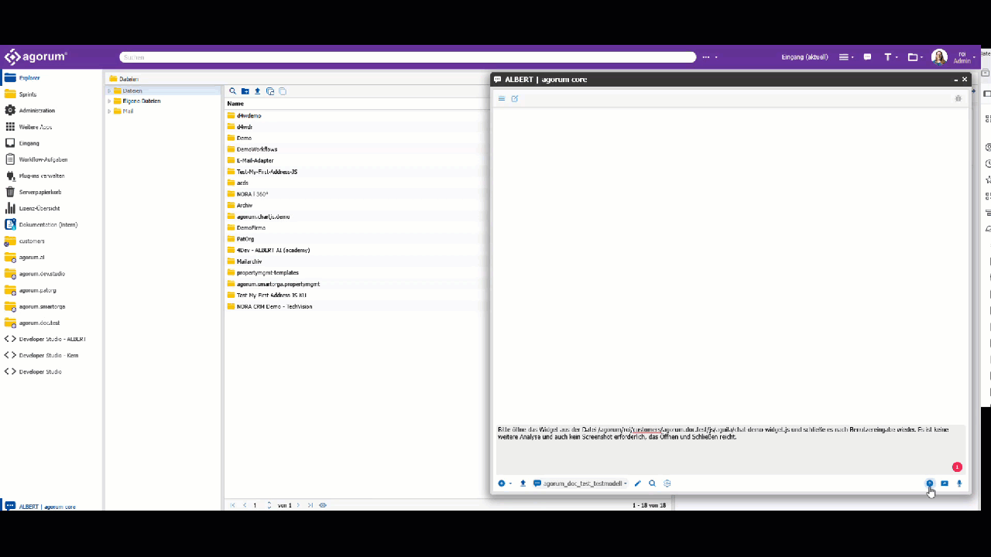Open the plus dropdown in chat toolbar

coord(504,484)
